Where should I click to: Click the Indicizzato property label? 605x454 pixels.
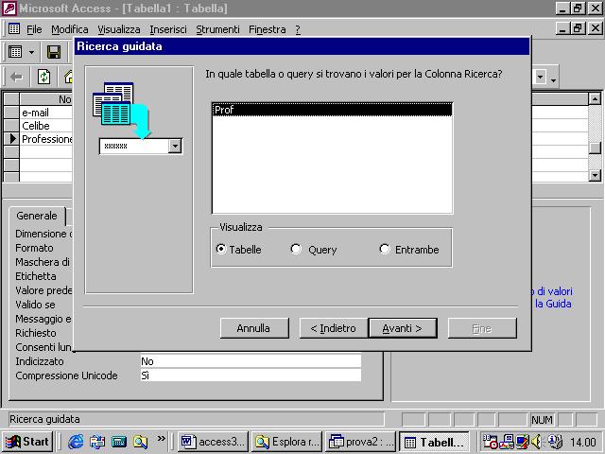tap(40, 361)
